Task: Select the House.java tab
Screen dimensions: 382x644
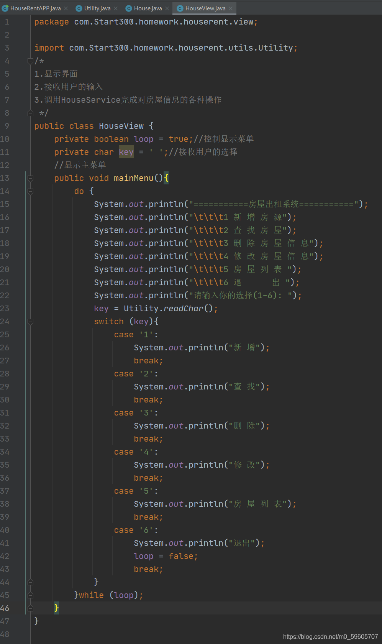Action: [148, 8]
